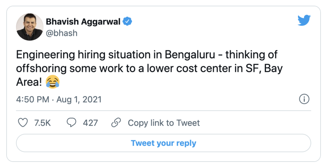Click the Twitter bird logo
The height and width of the screenshot is (167, 326).
pyautogui.click(x=304, y=21)
